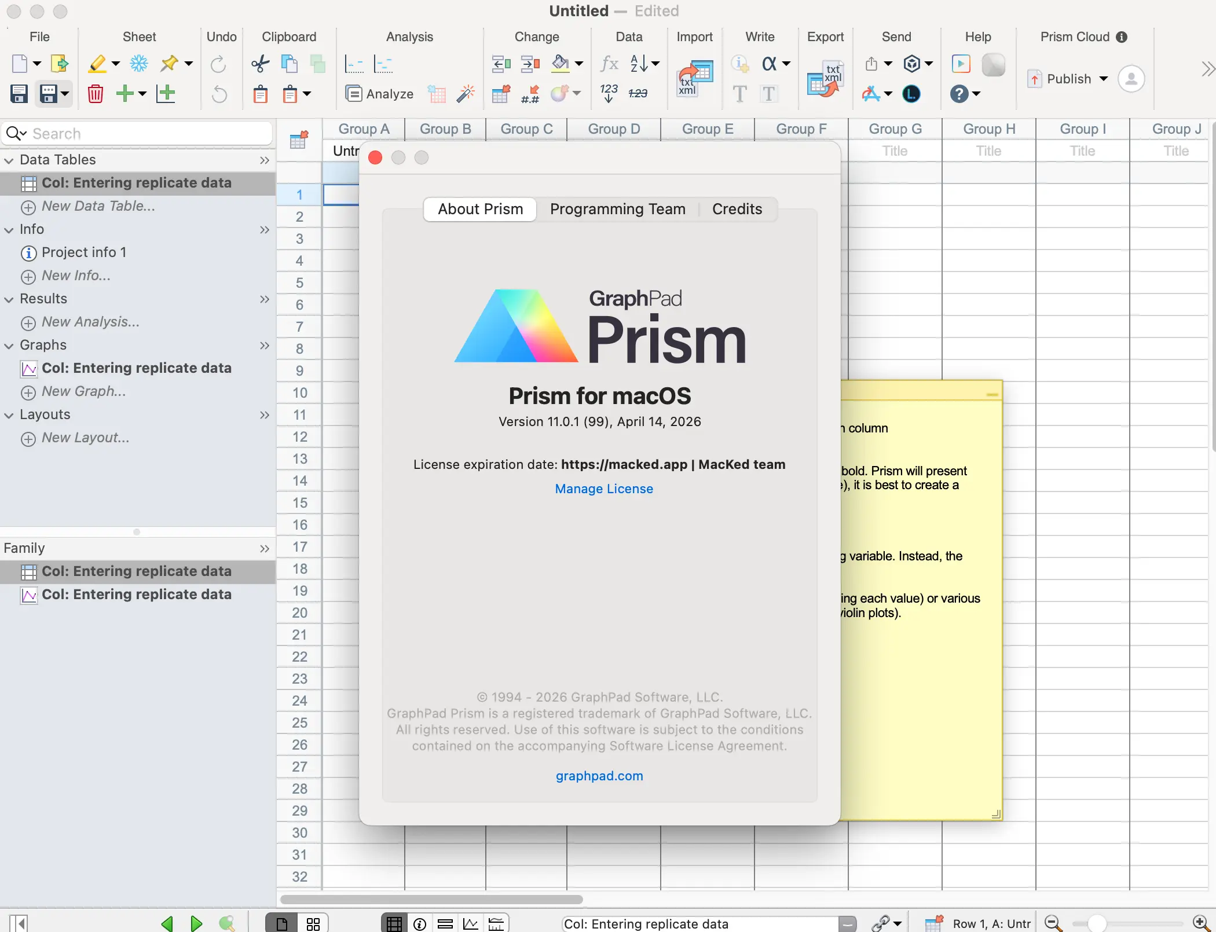Click the Analyze button
Screen dimensions: 1216x932
[380, 94]
